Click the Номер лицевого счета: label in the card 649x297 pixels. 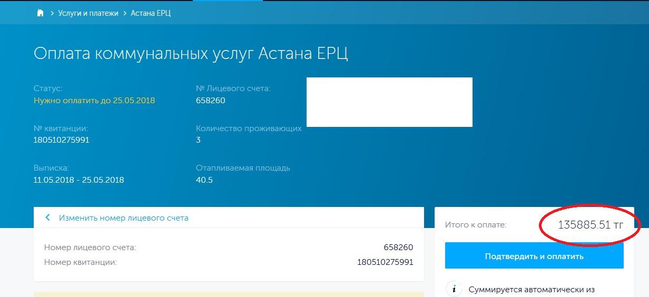[x=90, y=247]
